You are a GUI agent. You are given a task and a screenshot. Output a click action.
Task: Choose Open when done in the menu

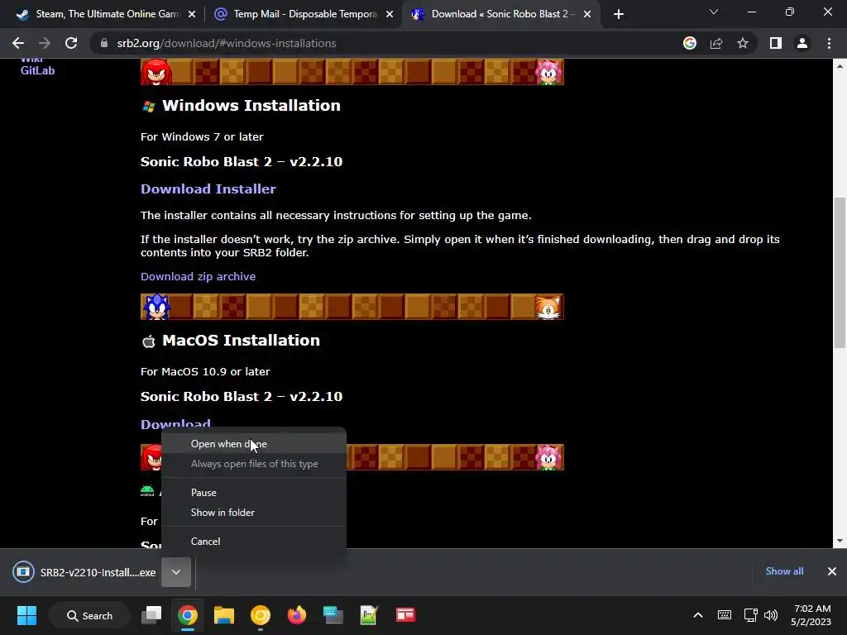pos(253,444)
